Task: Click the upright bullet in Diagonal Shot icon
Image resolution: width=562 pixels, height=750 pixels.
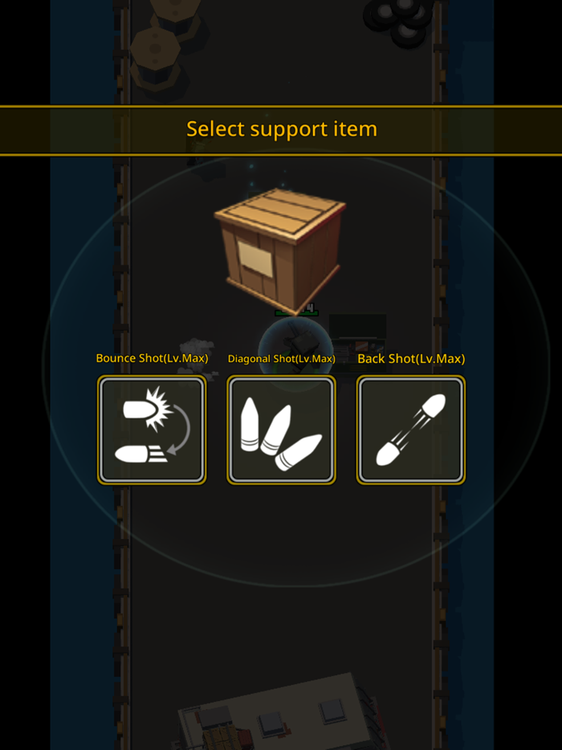Action: coord(250,425)
